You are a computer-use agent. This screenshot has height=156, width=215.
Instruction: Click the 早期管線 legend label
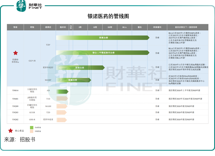click(38, 131)
